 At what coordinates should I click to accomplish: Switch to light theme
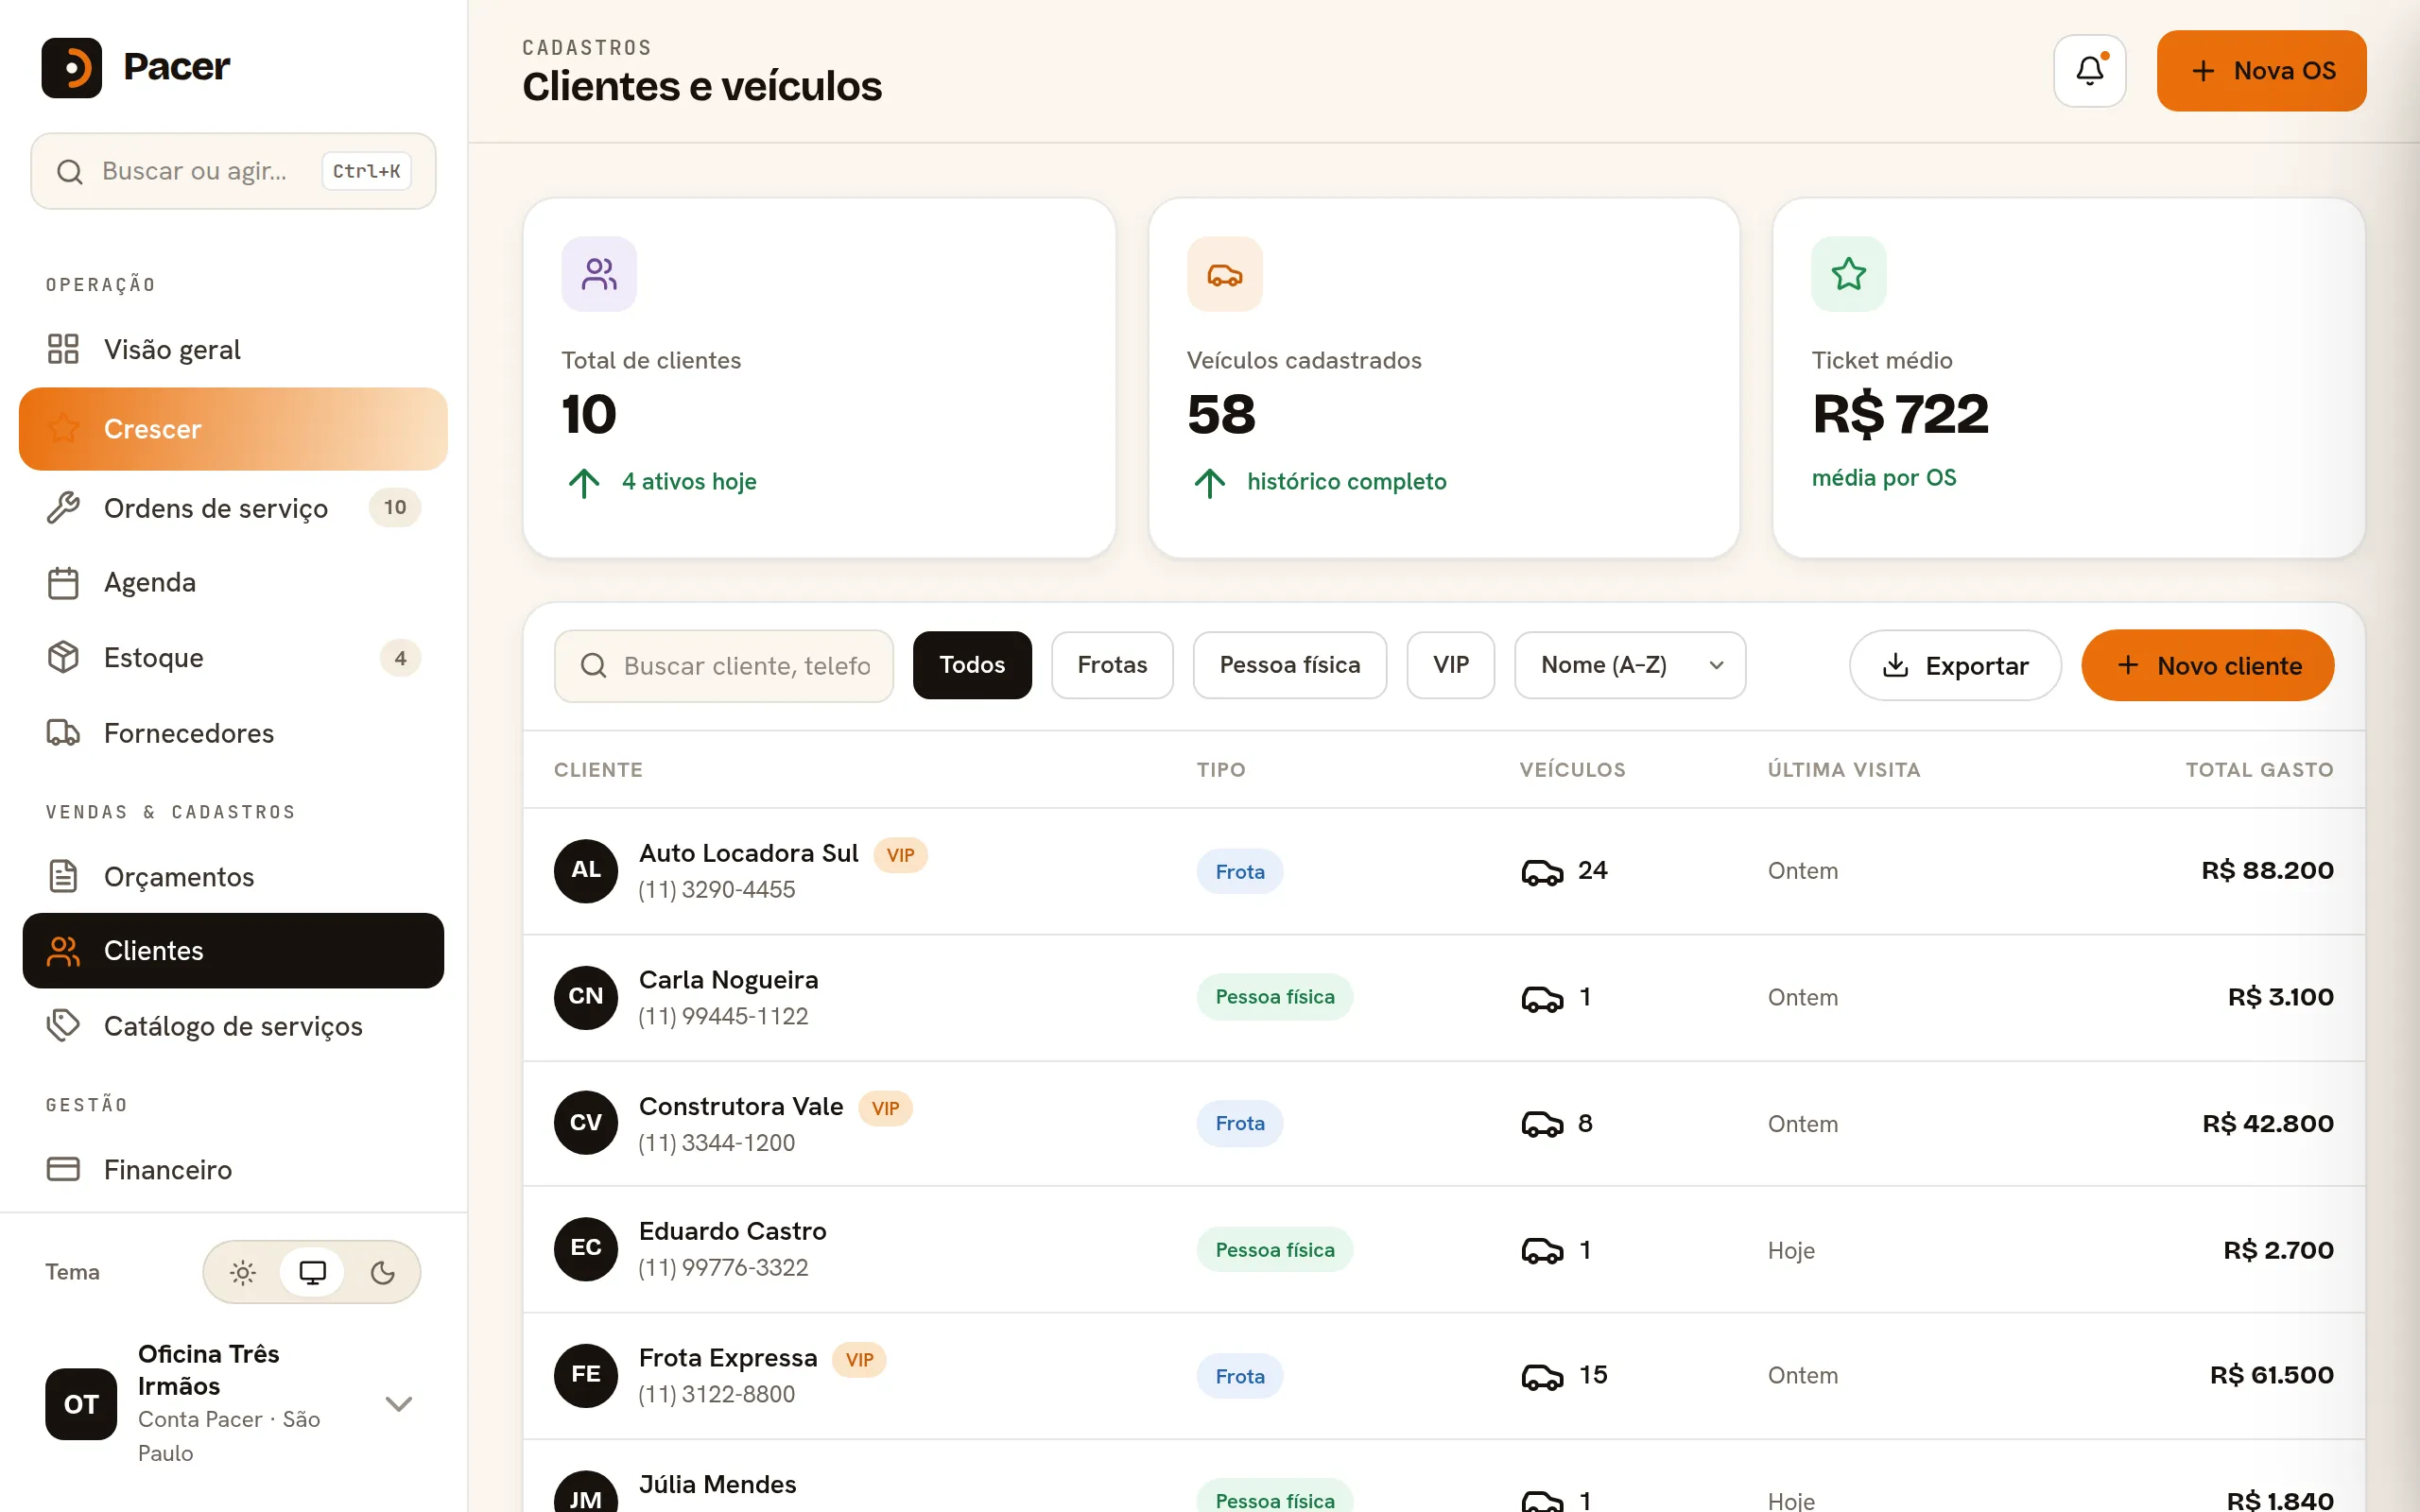pyautogui.click(x=243, y=1272)
